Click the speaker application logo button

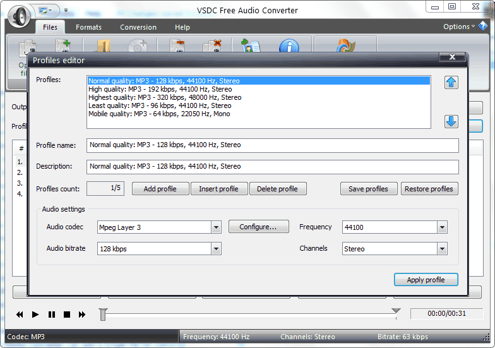coord(19,15)
